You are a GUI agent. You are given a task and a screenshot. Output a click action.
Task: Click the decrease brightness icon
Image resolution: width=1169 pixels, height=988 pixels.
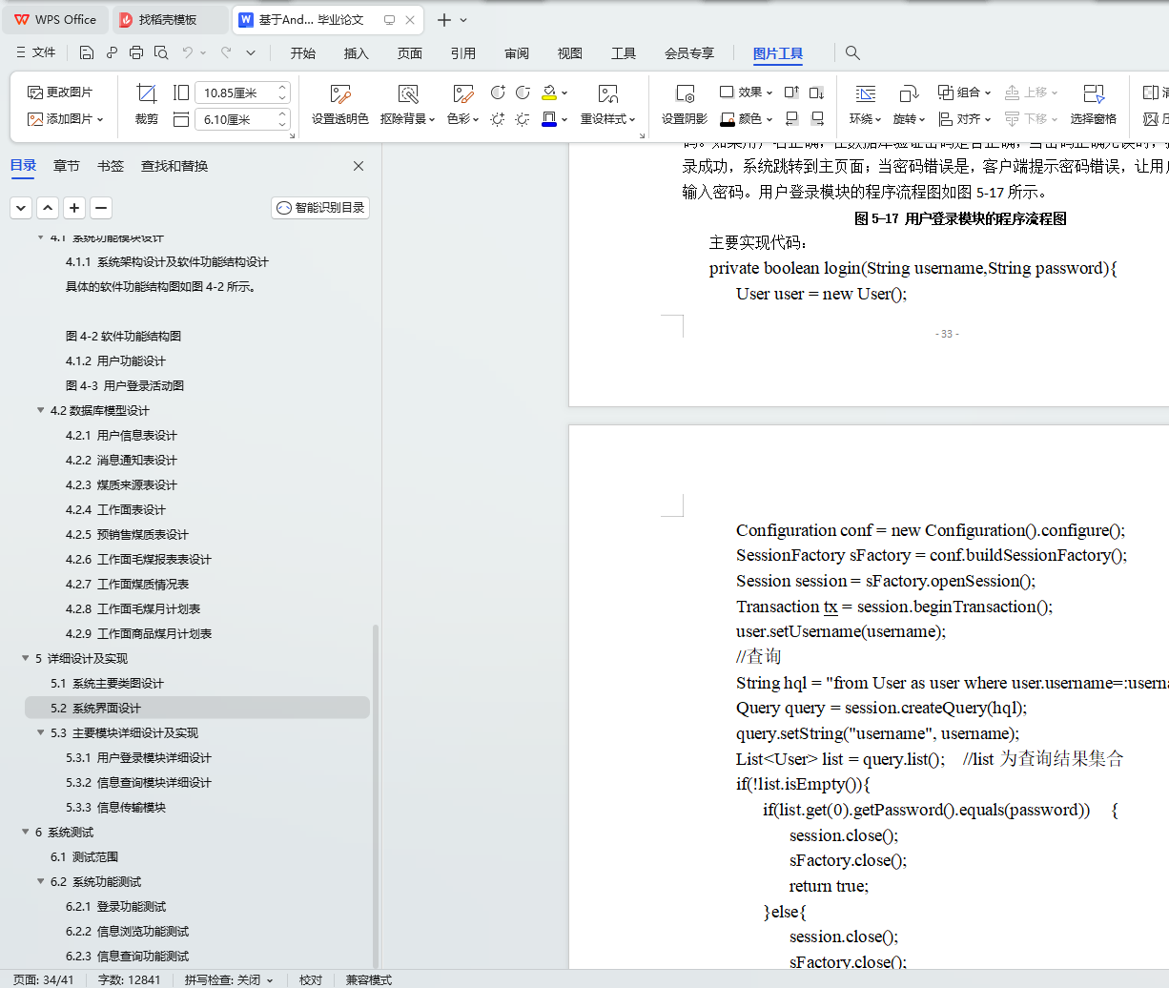pyautogui.click(x=523, y=119)
